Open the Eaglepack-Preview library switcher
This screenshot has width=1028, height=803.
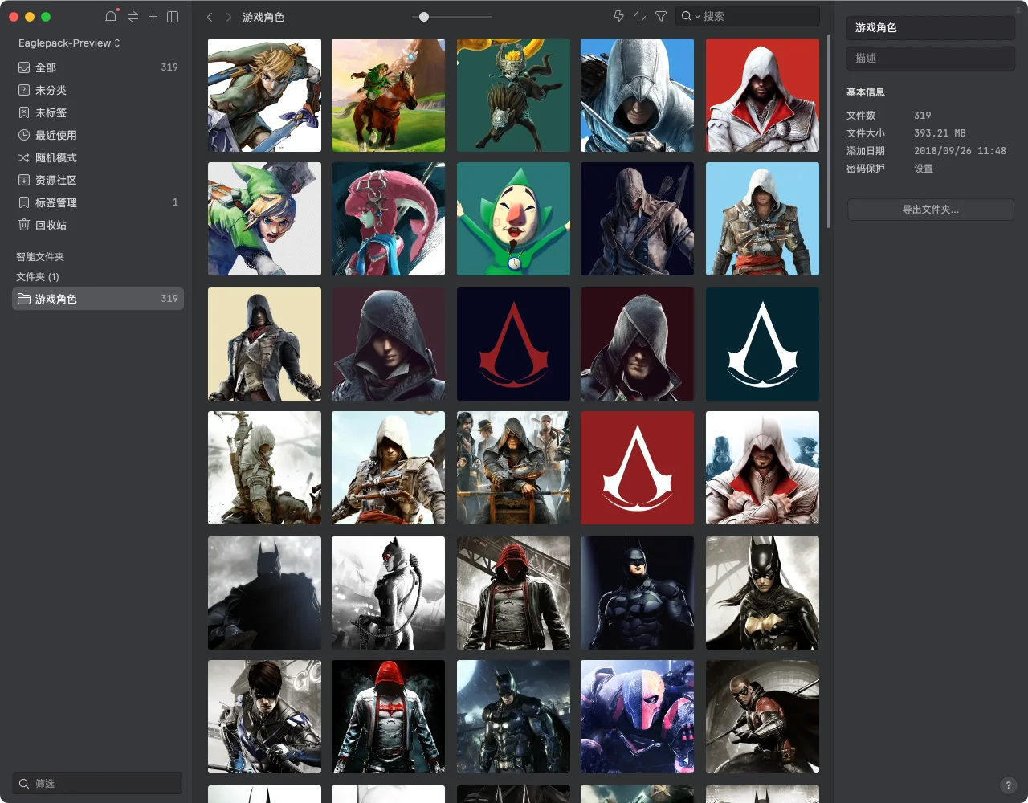69,43
